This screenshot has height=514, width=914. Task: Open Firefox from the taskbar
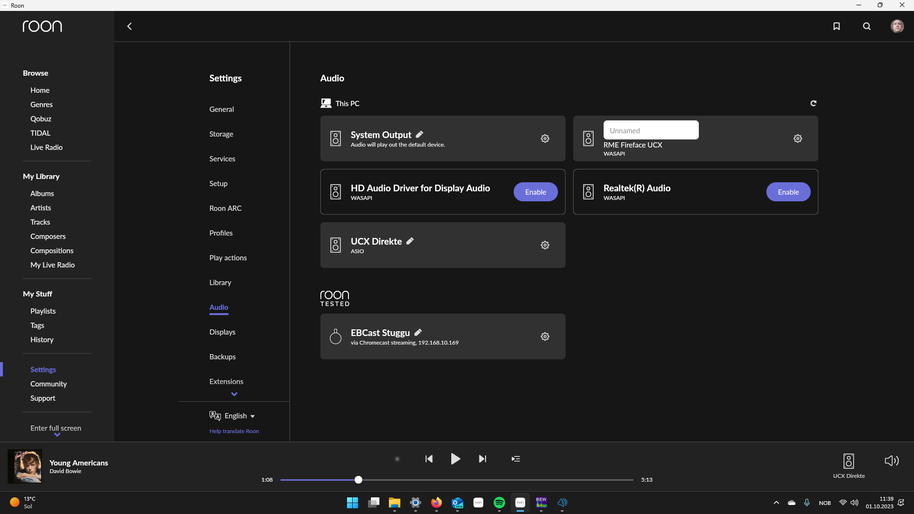437,503
